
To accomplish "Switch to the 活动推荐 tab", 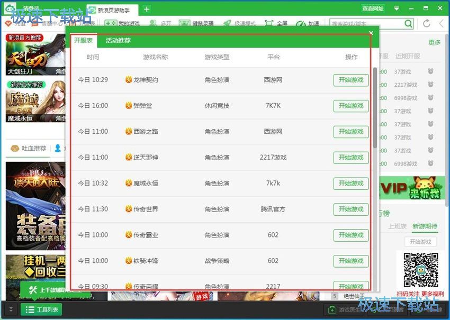I will [118, 40].
